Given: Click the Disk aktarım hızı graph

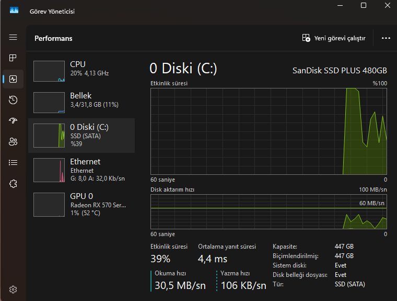Looking at the screenshot, I should [x=268, y=211].
